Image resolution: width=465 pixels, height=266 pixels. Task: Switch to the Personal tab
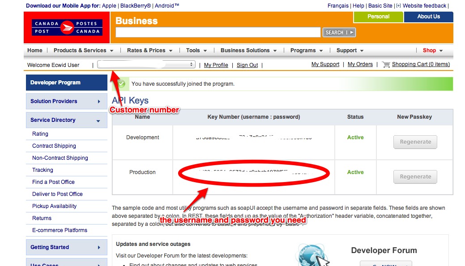378,17
